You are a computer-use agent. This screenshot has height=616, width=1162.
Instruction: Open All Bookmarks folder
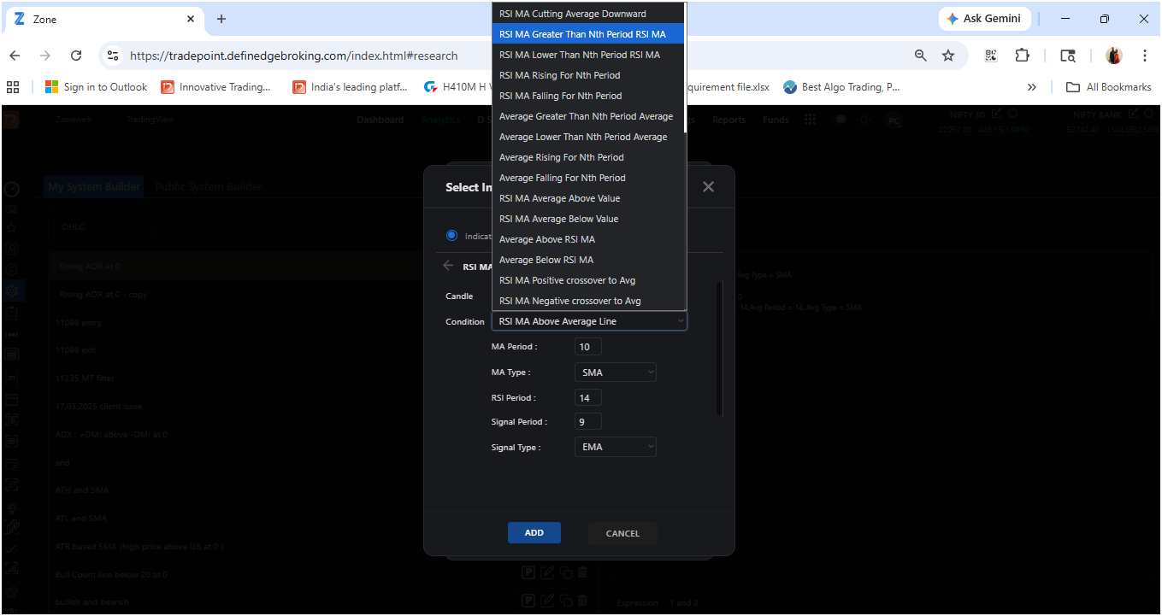pos(1109,87)
